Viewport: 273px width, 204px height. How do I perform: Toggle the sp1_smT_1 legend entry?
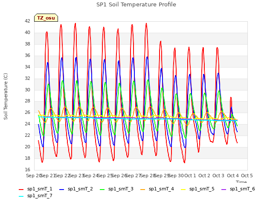pos(35,189)
